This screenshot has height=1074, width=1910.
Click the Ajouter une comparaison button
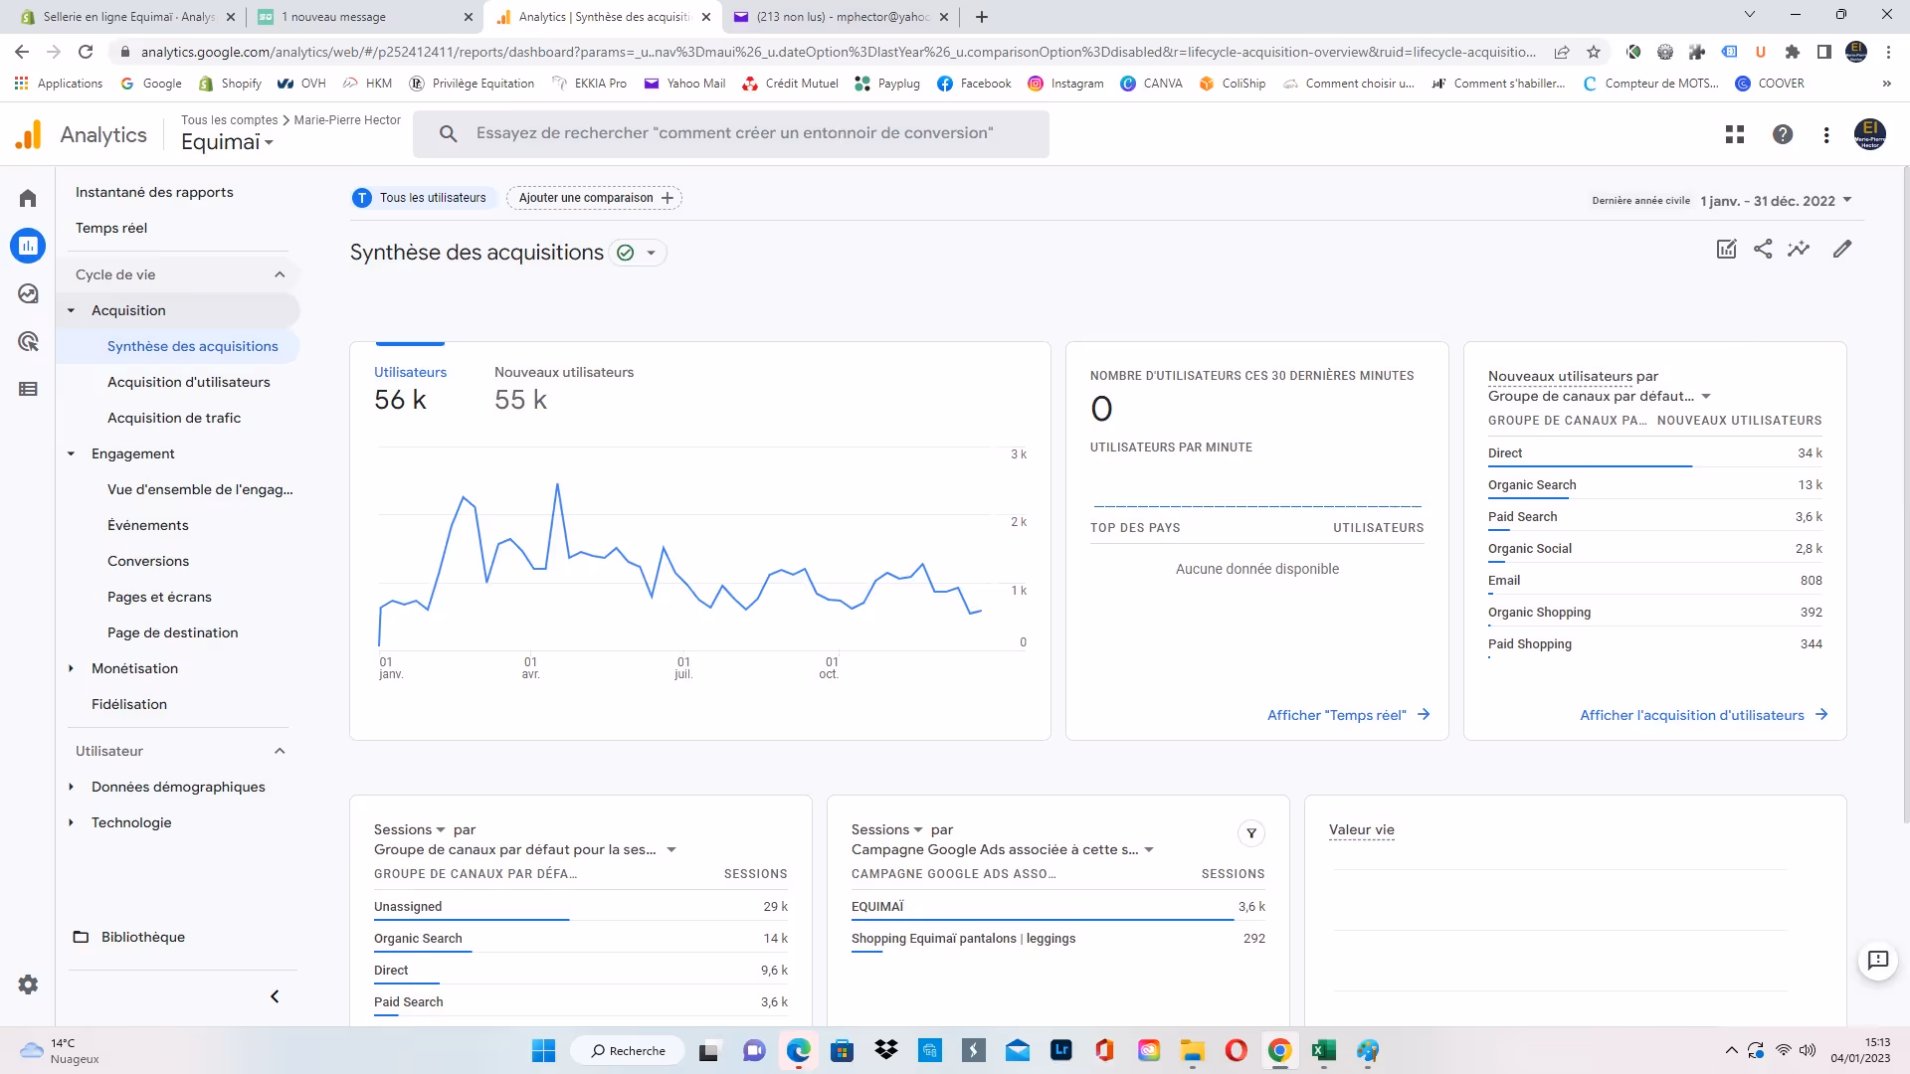[x=595, y=198]
